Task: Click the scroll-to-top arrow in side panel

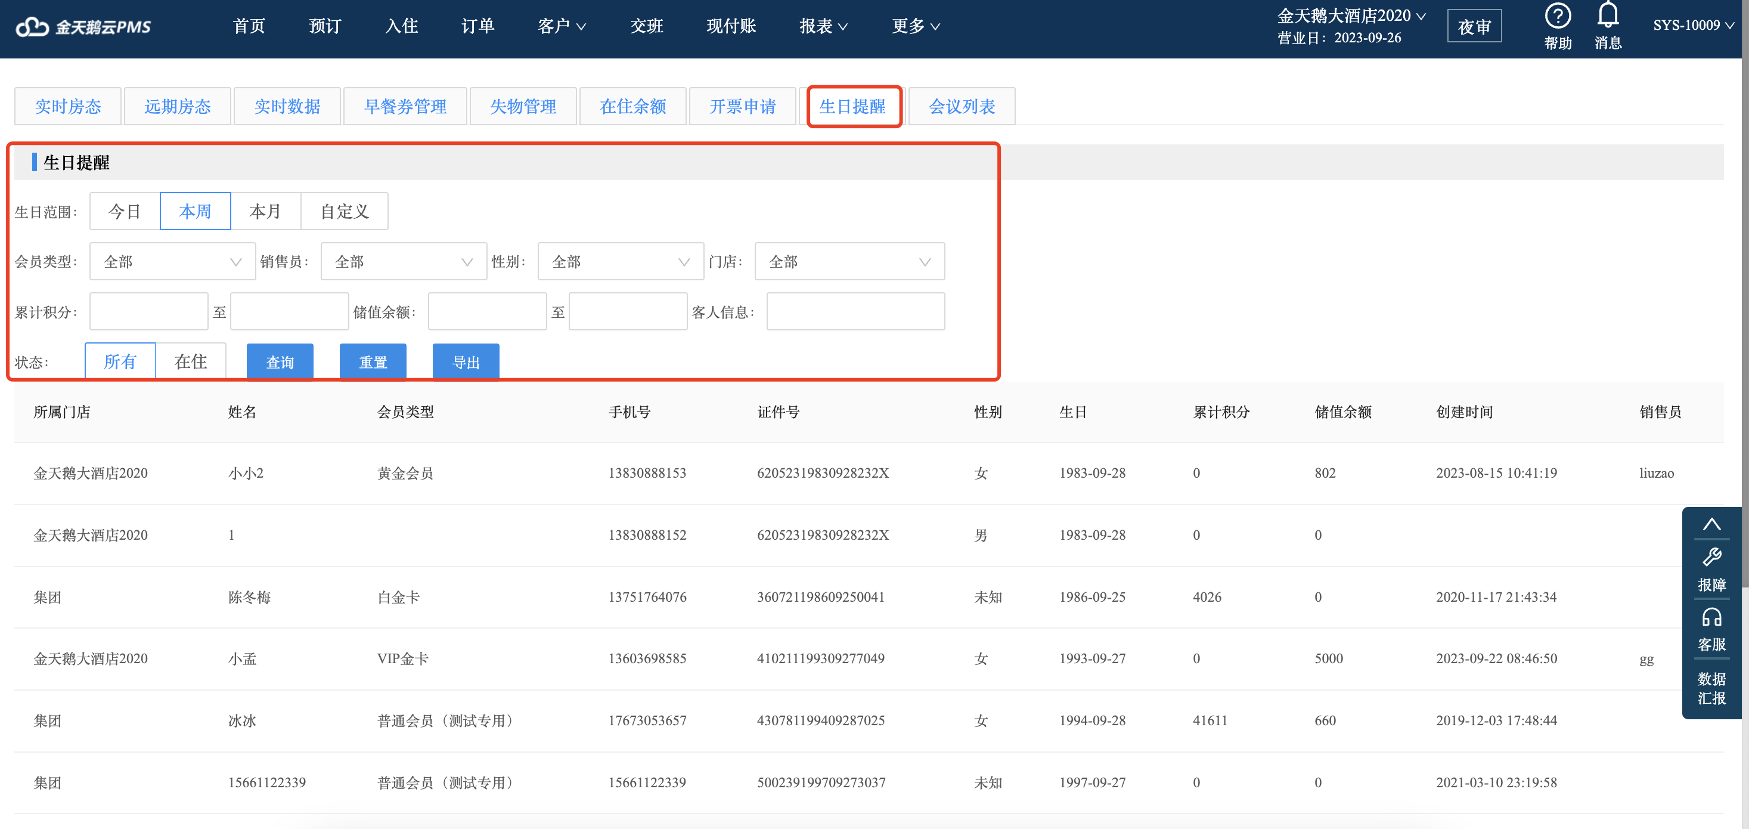Action: 1711,524
